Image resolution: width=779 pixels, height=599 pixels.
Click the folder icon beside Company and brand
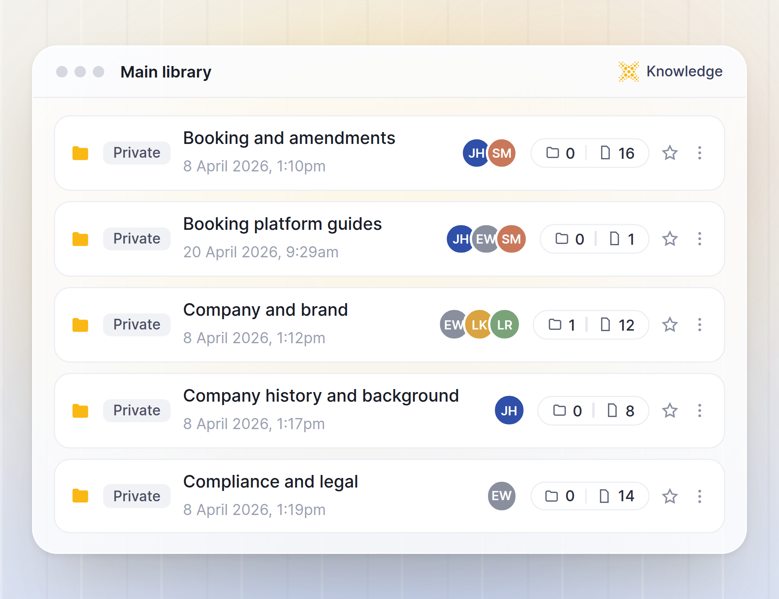(x=80, y=325)
